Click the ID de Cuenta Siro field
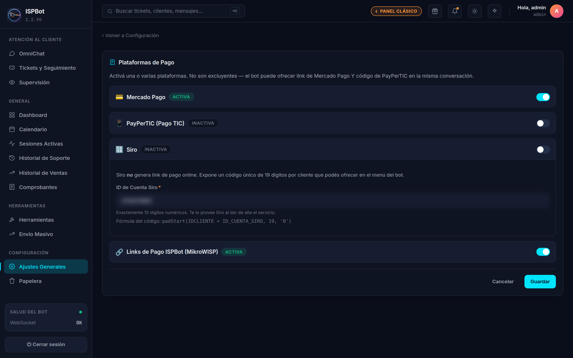Viewport: 573px width, 358px height. (x=332, y=200)
